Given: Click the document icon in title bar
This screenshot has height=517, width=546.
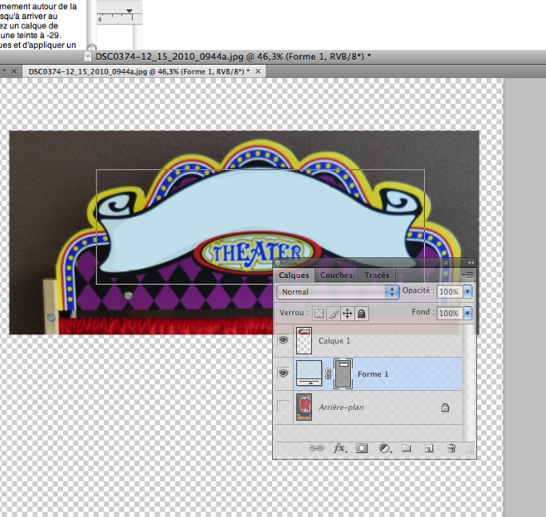Looking at the screenshot, I should [88, 56].
